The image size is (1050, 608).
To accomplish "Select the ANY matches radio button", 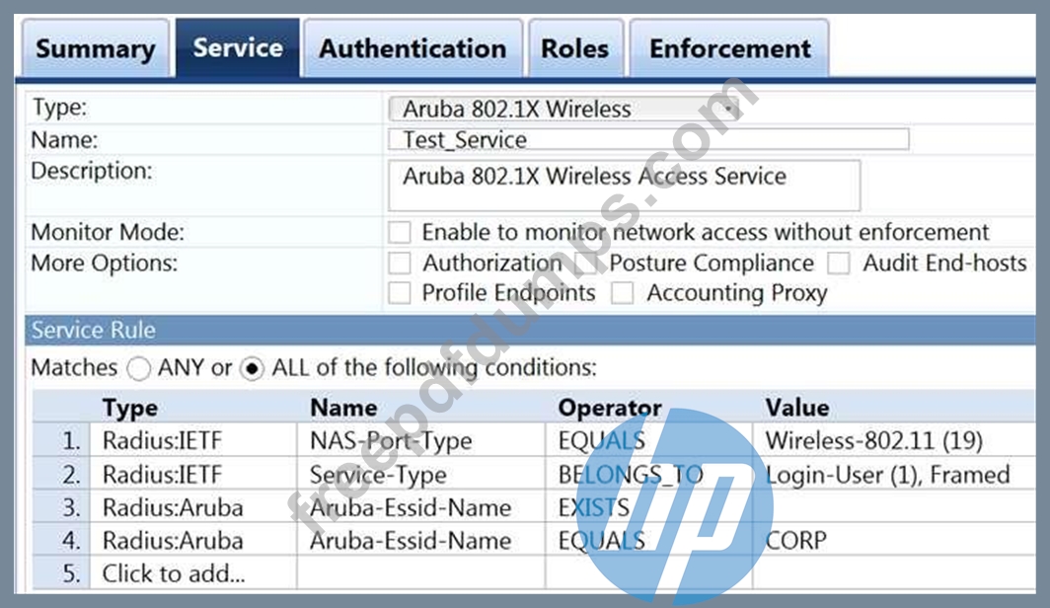I will tap(138, 368).
